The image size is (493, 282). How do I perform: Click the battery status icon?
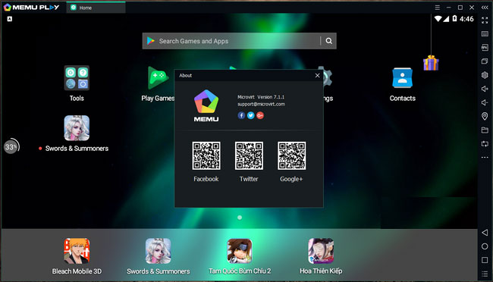pos(454,19)
